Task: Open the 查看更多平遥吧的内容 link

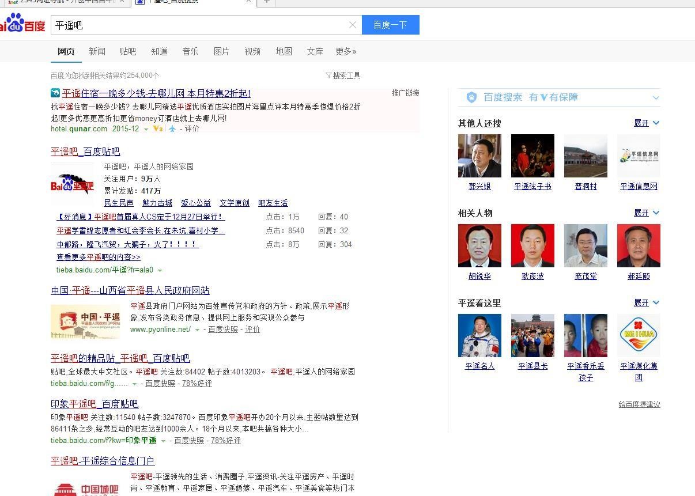Action: pyautogui.click(x=99, y=257)
